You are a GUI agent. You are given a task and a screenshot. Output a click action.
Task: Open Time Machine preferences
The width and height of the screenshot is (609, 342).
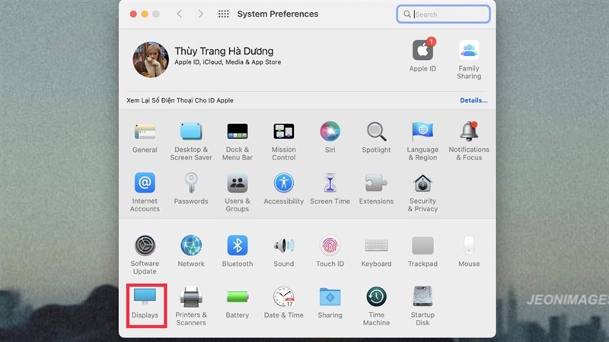coord(376,306)
